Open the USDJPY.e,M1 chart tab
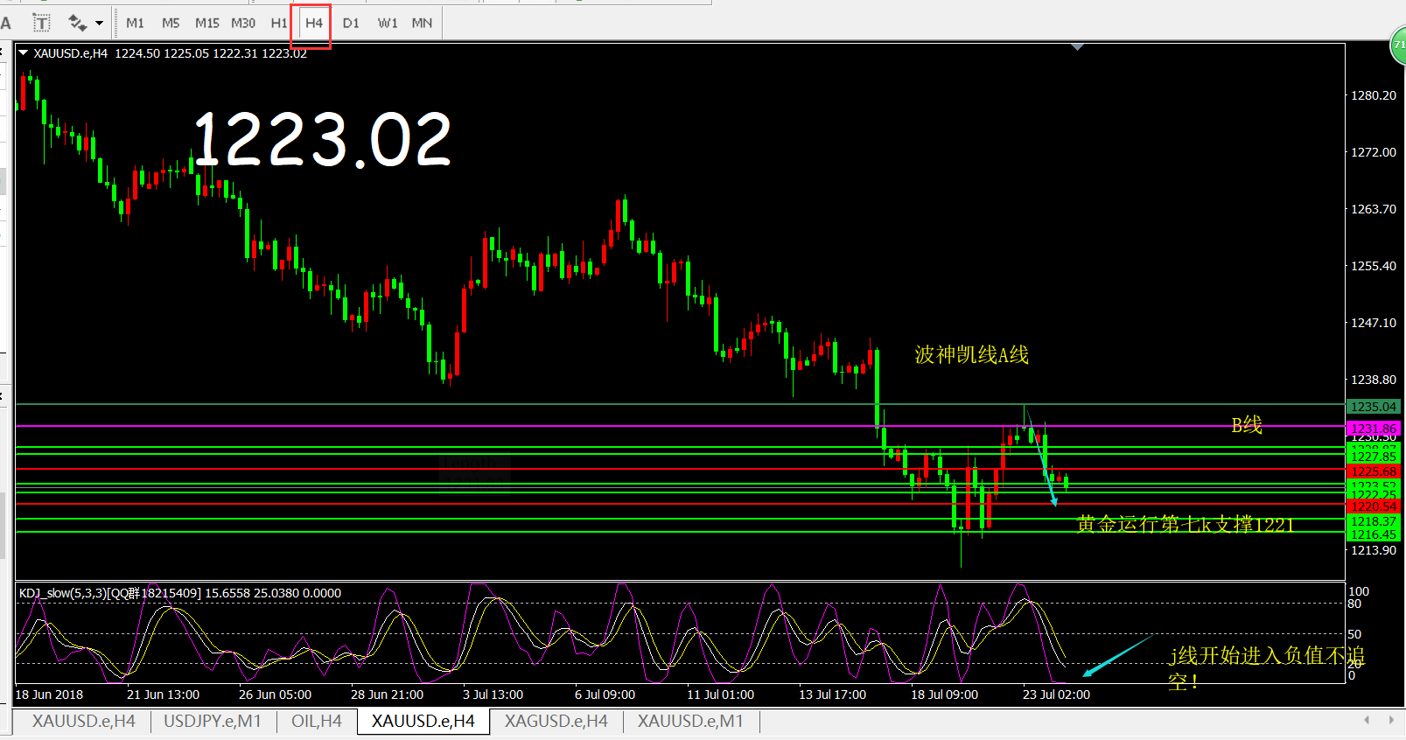Image resolution: width=1406 pixels, height=740 pixels. [213, 721]
